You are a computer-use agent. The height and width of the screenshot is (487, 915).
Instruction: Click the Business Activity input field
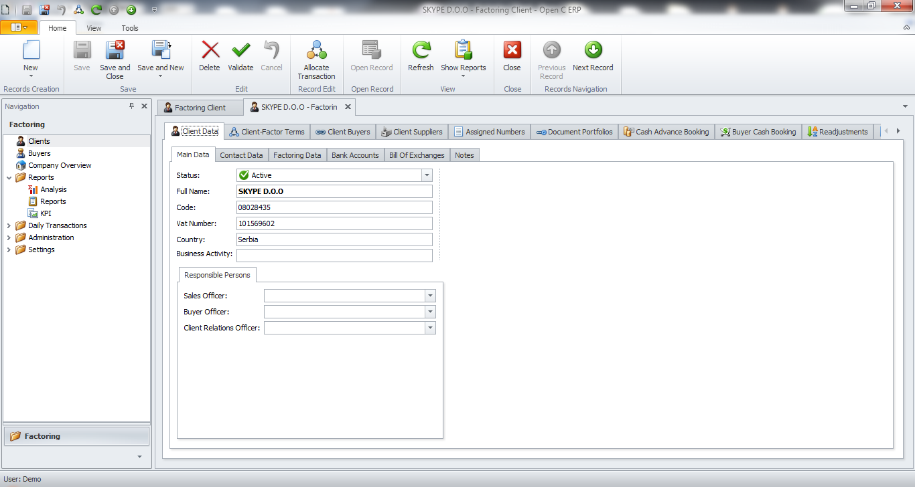334,256
